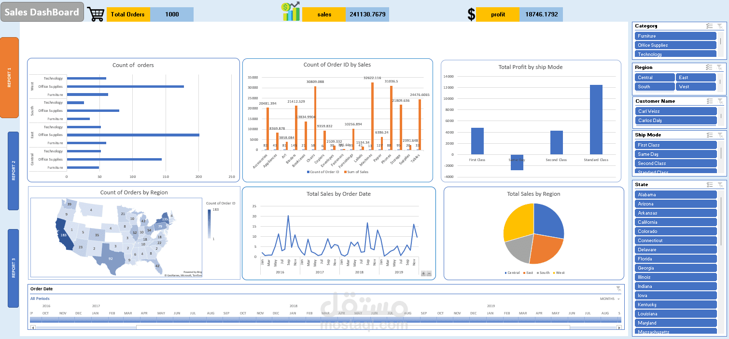The width and height of the screenshot is (729, 339).
Task: Click the filter icon on the Order Date timeline
Action: [x=618, y=288]
